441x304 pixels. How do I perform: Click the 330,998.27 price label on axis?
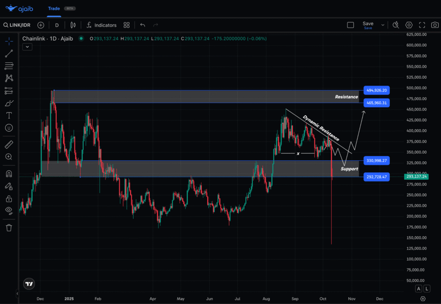[x=376, y=161]
